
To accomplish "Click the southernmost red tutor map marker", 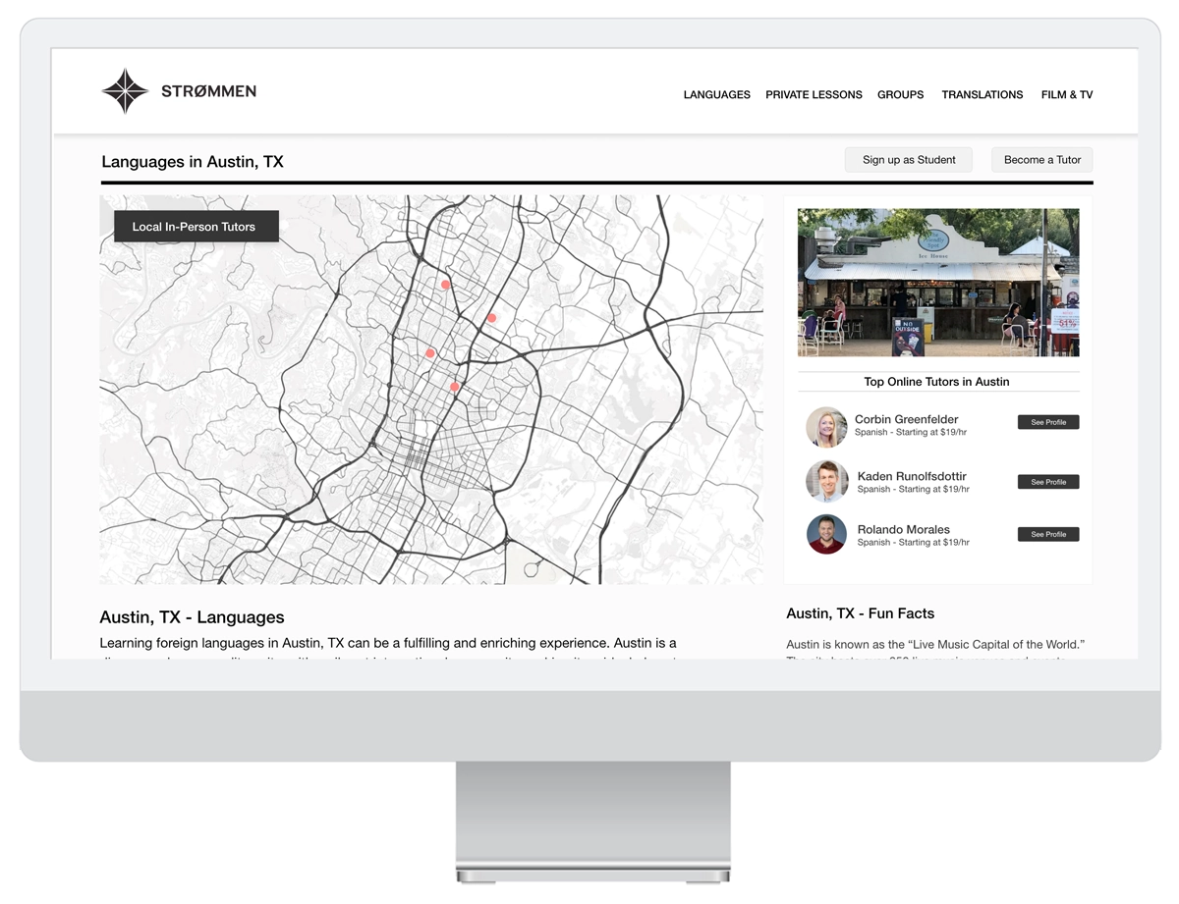I will point(455,387).
